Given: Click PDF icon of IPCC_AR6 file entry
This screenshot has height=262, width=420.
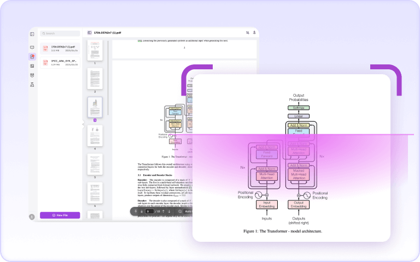Looking at the screenshot, I should (x=45, y=63).
